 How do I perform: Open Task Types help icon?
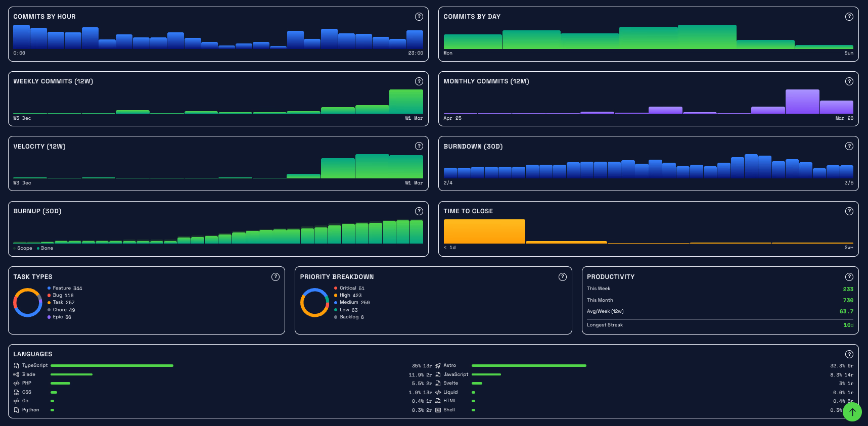[x=275, y=277]
